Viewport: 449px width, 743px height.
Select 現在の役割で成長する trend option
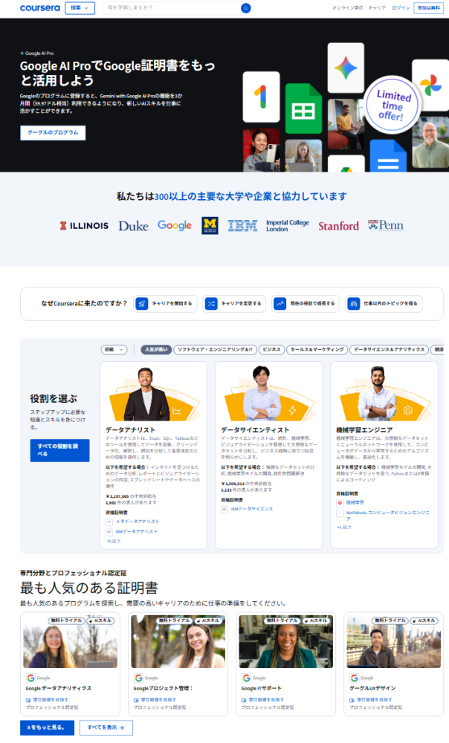(306, 303)
